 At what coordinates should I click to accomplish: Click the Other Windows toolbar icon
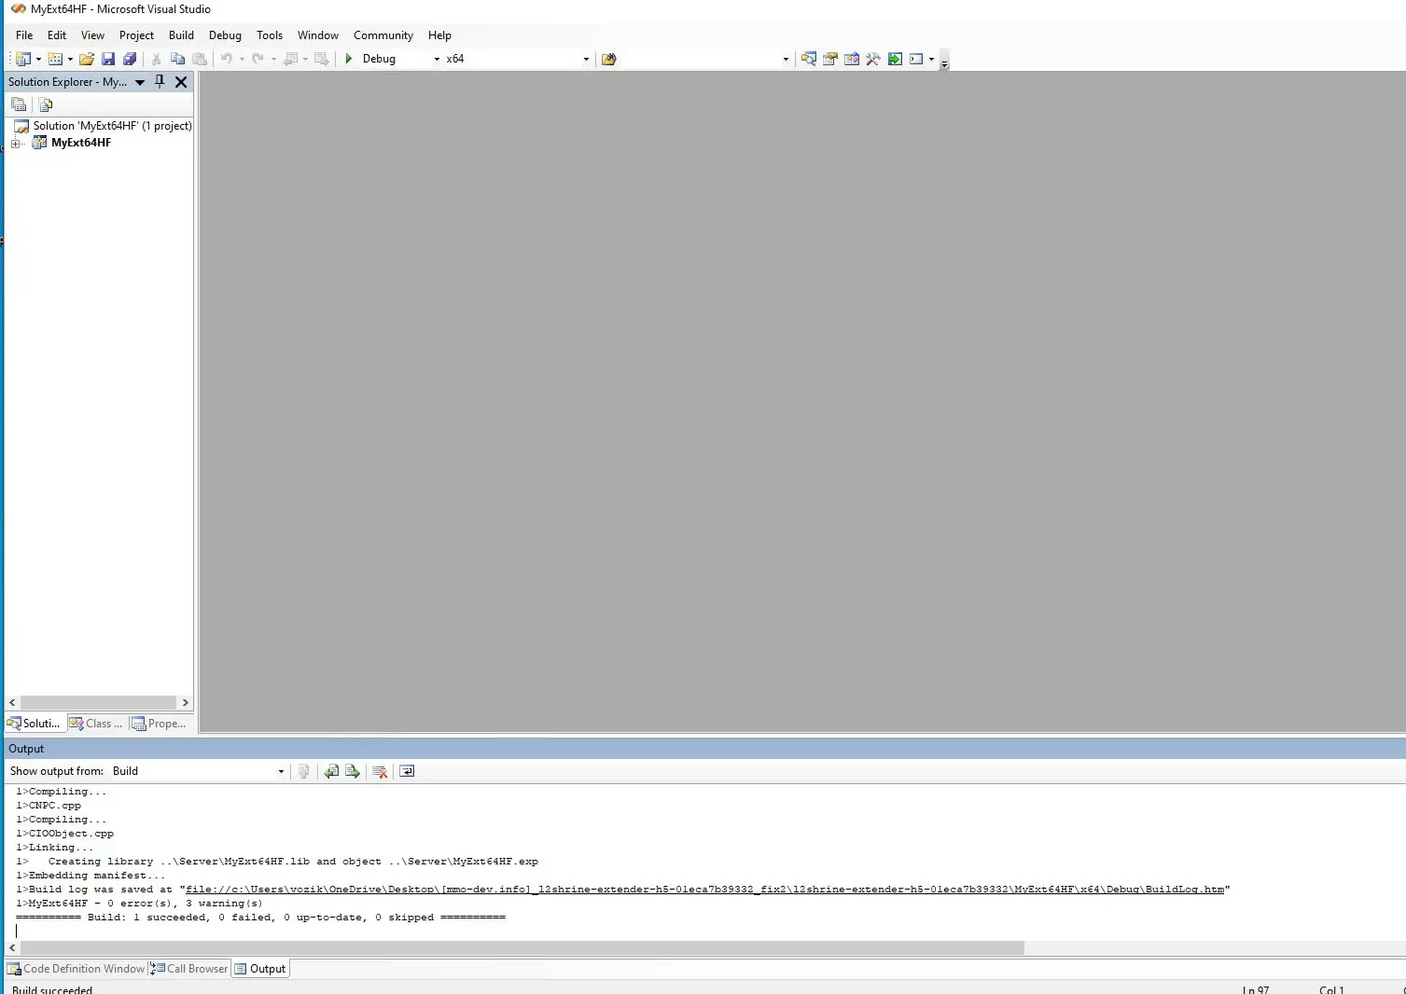pos(916,59)
